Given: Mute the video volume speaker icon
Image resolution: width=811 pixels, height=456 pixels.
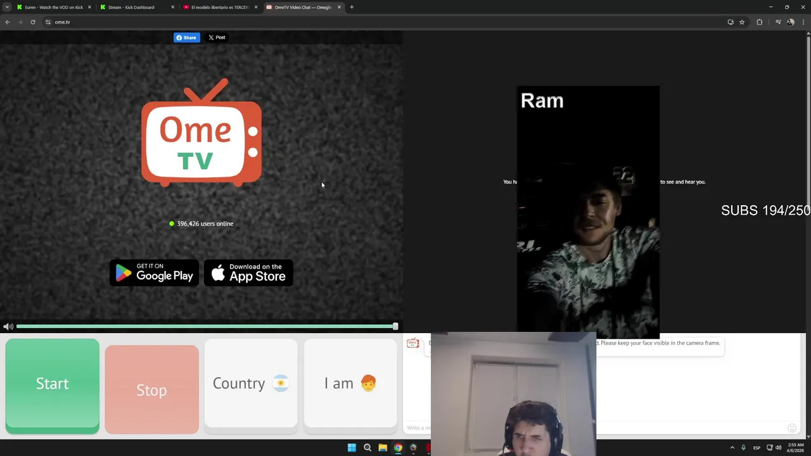Looking at the screenshot, I should coord(8,327).
